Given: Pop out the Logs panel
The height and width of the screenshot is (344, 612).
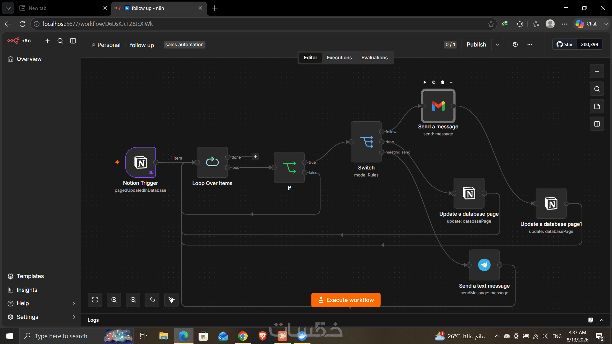Looking at the screenshot, I should (591, 320).
